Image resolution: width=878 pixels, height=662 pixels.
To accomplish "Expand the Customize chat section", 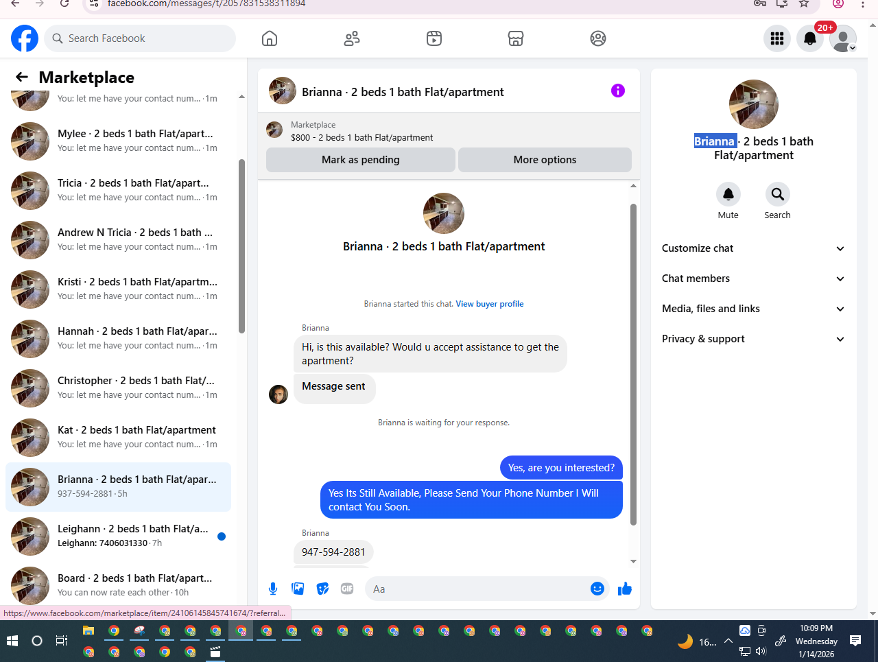I will tap(753, 248).
